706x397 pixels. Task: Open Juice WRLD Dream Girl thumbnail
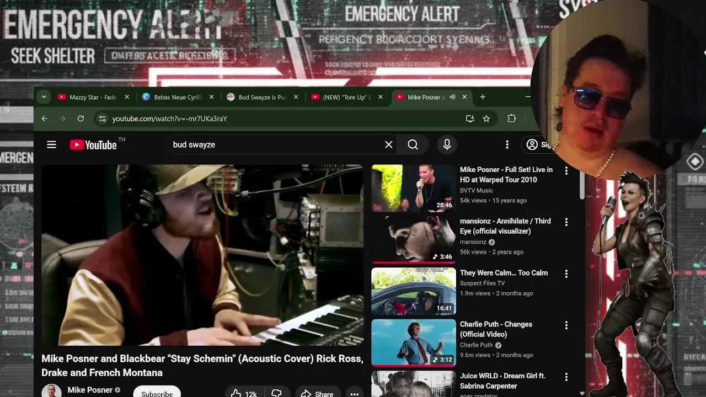[x=414, y=384]
